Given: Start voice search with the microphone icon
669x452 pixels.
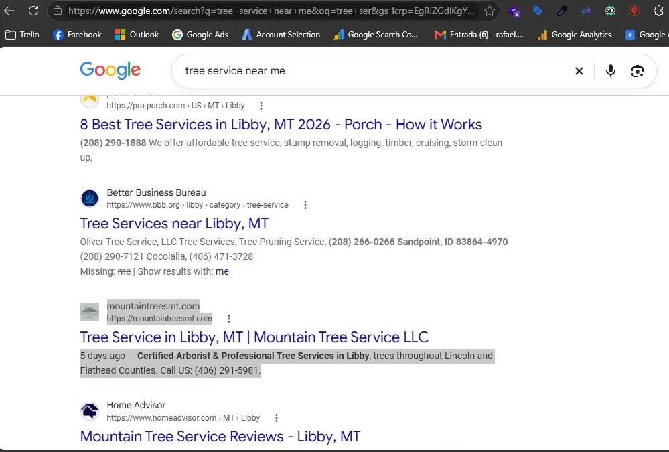Looking at the screenshot, I should 611,71.
